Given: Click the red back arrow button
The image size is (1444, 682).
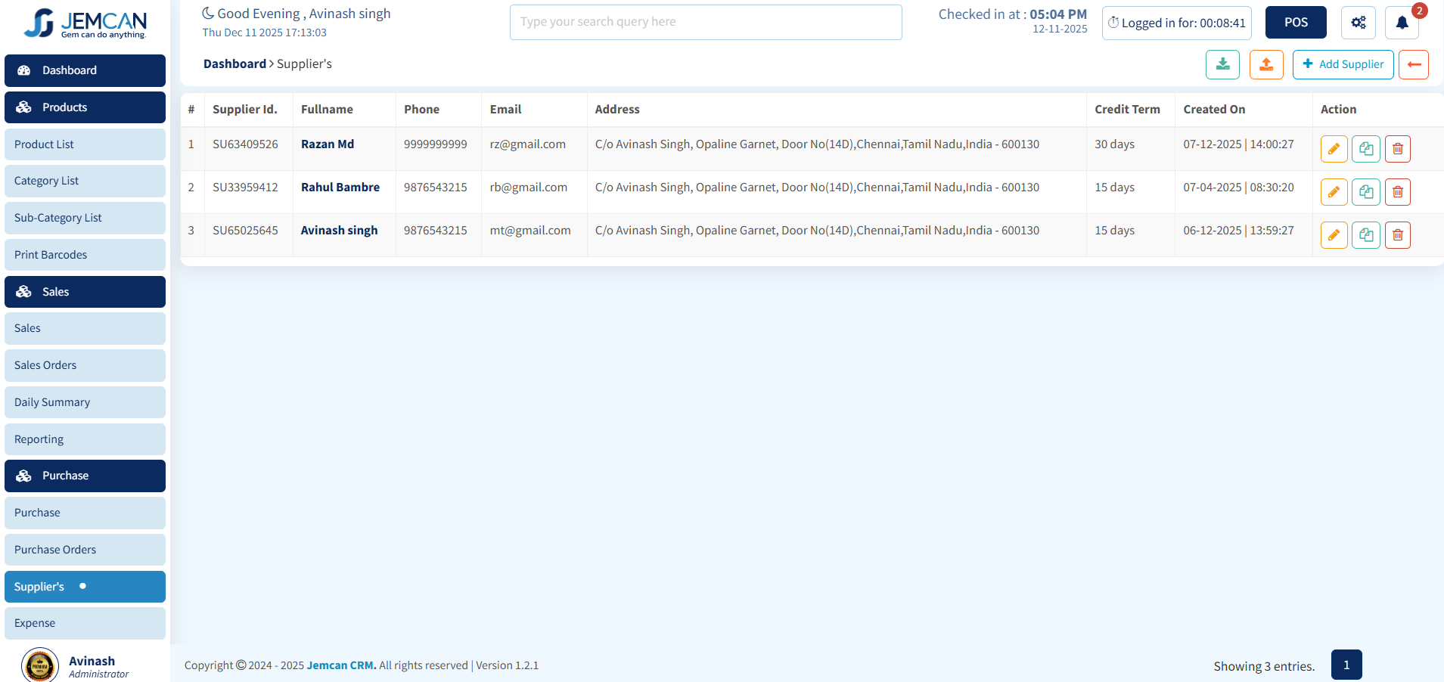Looking at the screenshot, I should coord(1413,64).
